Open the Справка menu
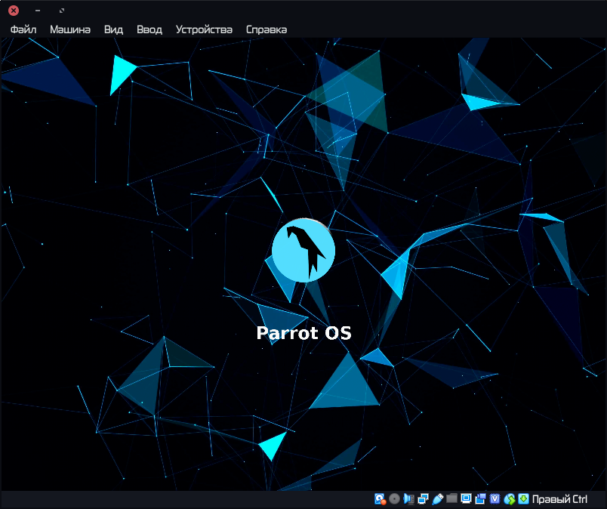The height and width of the screenshot is (509, 607). 267,29
